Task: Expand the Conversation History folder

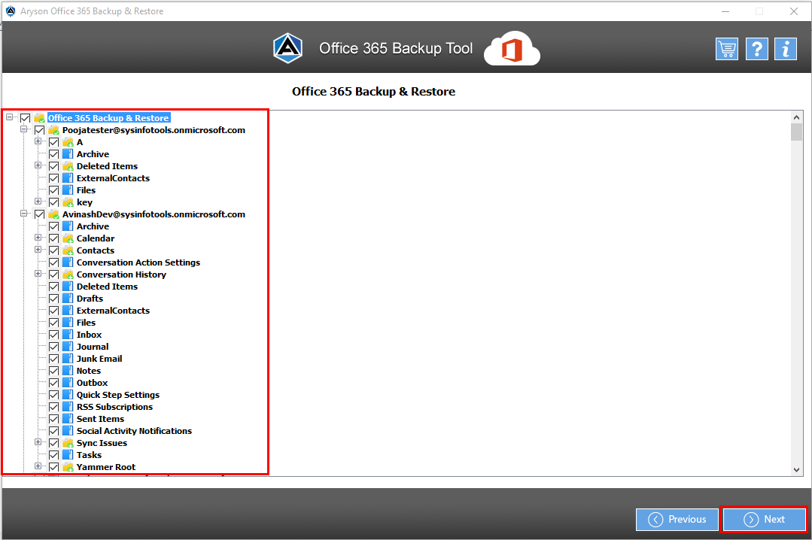Action: click(x=38, y=273)
